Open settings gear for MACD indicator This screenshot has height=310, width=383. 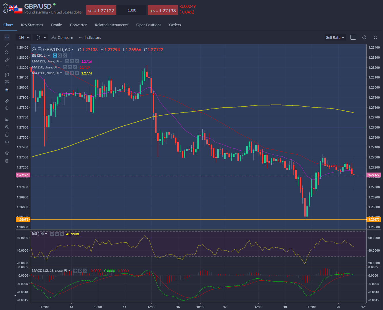(80, 271)
